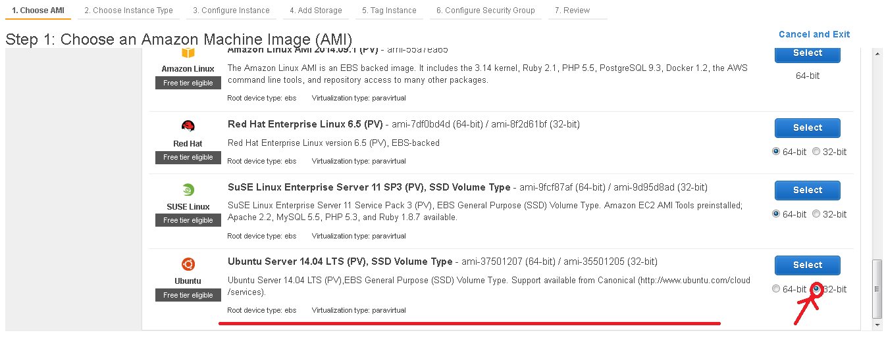Click the AMI list scrollbar thumb
The height and width of the screenshot is (364, 884).
876,288
